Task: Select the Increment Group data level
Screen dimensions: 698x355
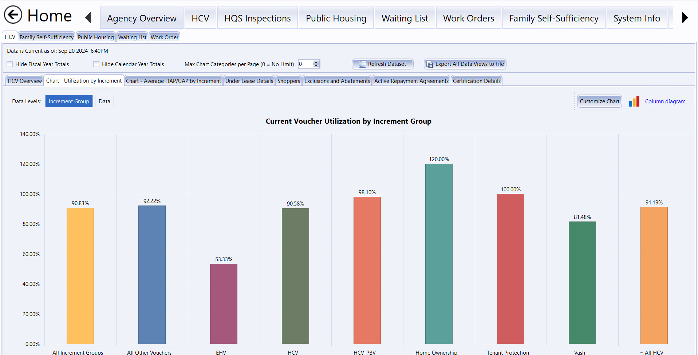Action: [x=69, y=101]
